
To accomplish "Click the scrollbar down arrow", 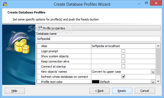I will click(158, 81).
